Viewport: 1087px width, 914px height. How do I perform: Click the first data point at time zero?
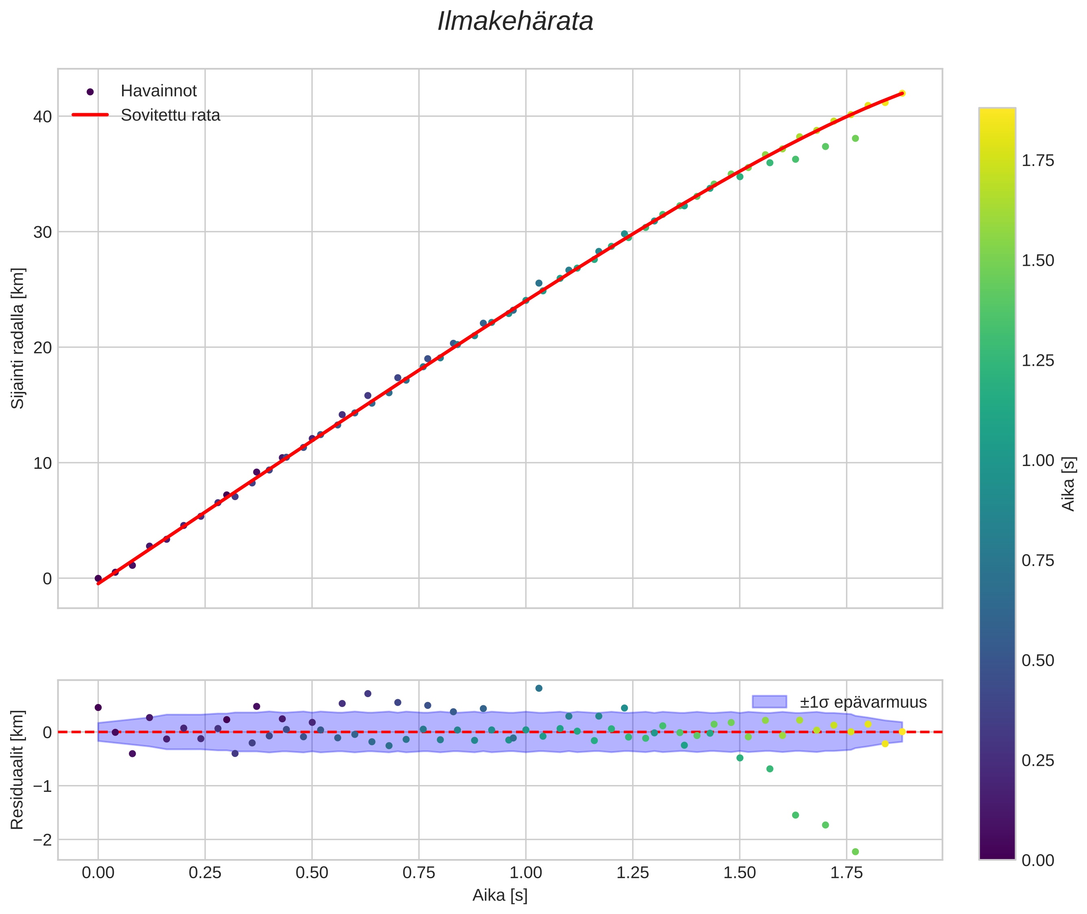click(98, 578)
